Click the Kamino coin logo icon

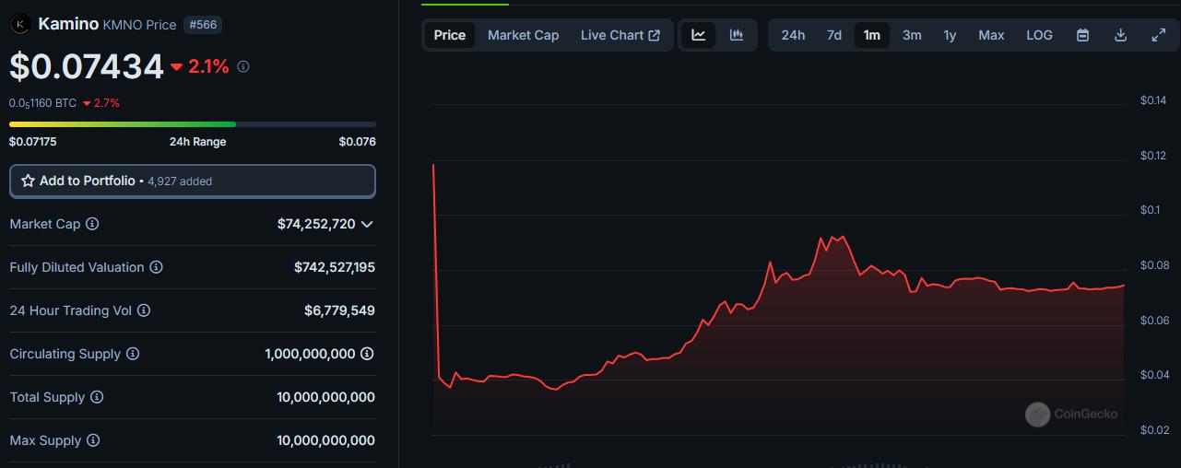pyautogui.click(x=19, y=25)
